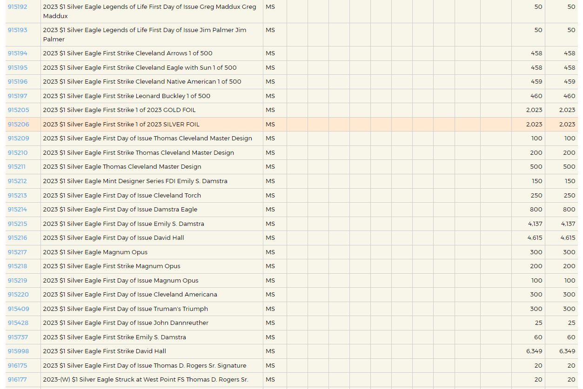Open coin number 915219 link
Viewport: 583px width, 389px height.
(17, 281)
